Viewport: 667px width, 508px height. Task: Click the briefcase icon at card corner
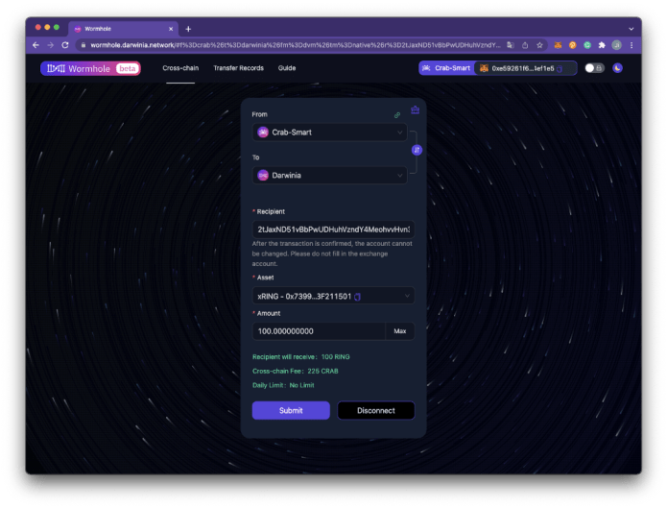click(x=416, y=110)
